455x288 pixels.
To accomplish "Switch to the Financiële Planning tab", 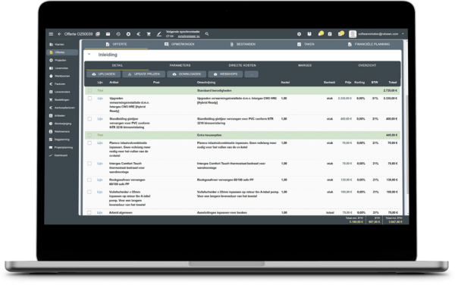I will coord(369,45).
